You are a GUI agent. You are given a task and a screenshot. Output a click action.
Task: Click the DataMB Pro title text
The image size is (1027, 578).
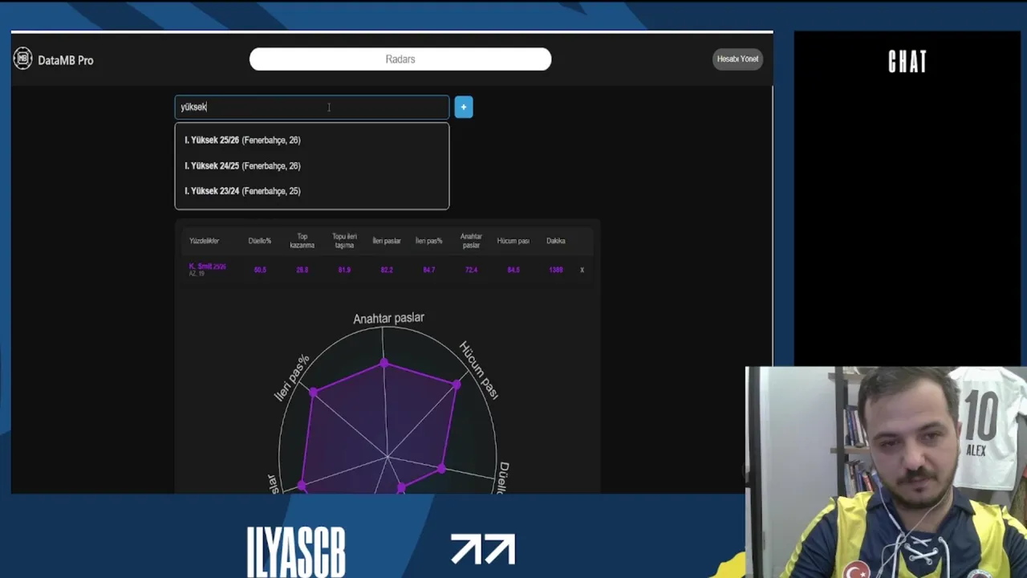pos(66,60)
